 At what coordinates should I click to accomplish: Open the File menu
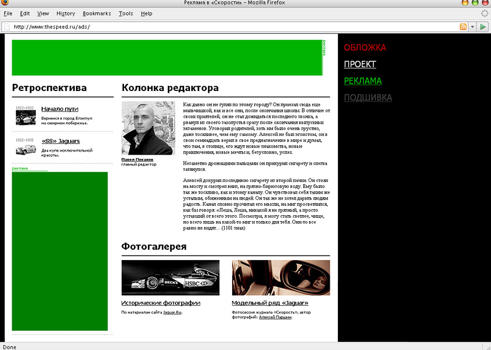(8, 13)
